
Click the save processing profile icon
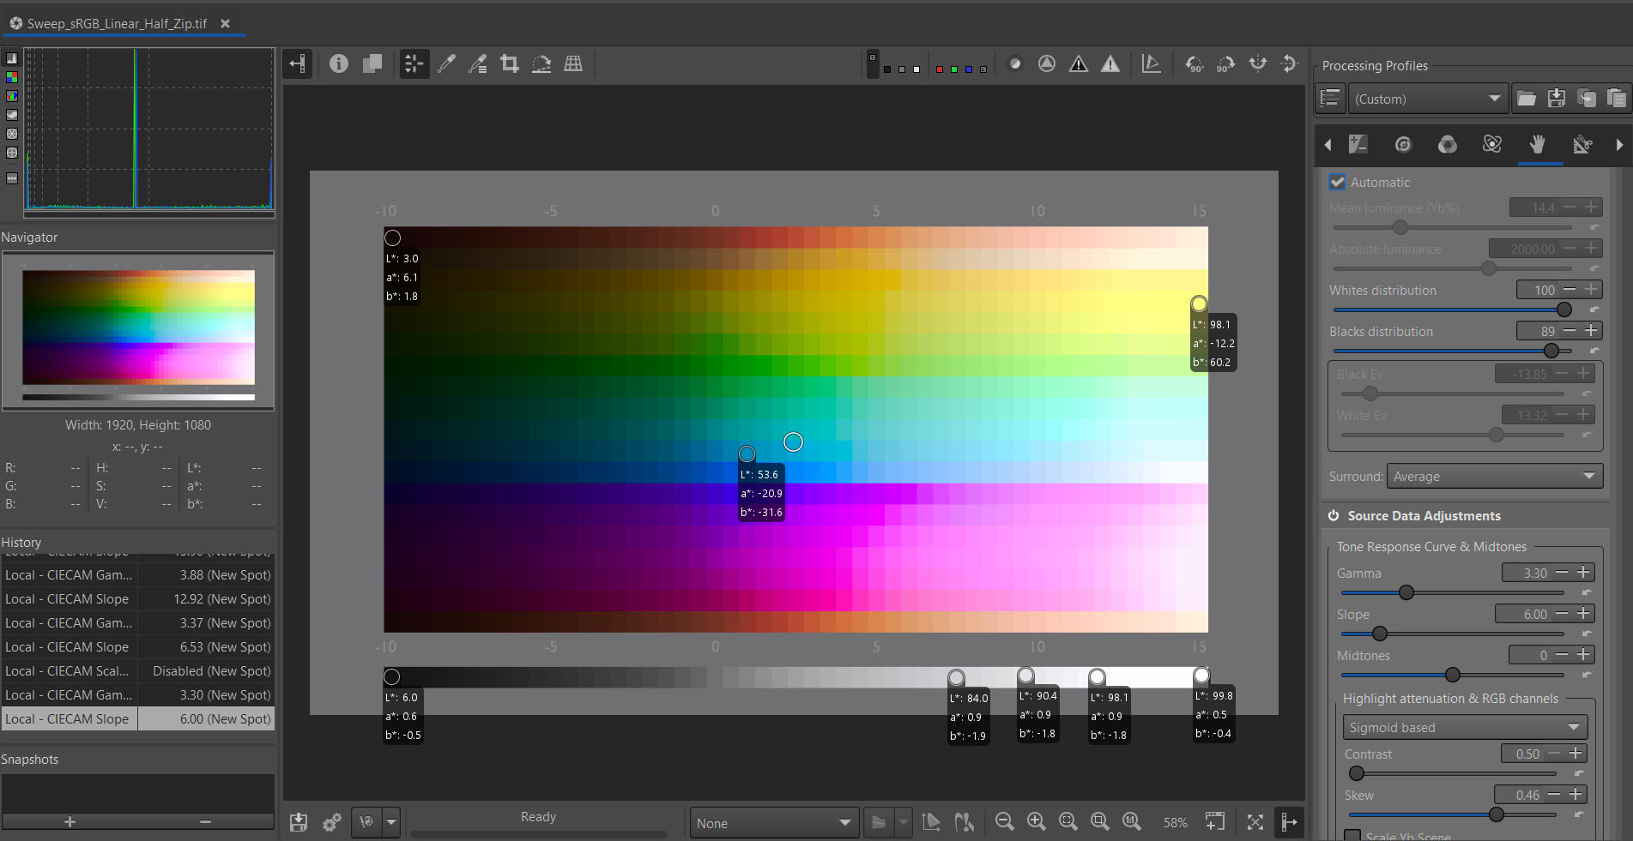point(1556,99)
